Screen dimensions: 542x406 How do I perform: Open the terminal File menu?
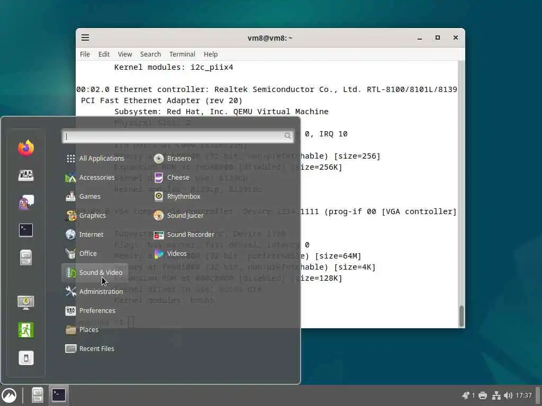click(x=85, y=54)
